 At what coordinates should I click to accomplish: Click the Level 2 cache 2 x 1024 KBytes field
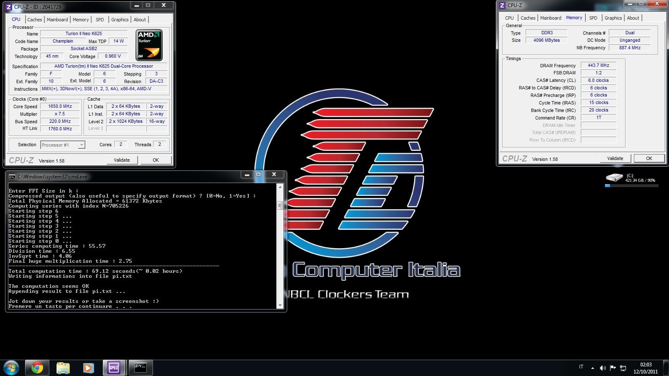pos(126,122)
